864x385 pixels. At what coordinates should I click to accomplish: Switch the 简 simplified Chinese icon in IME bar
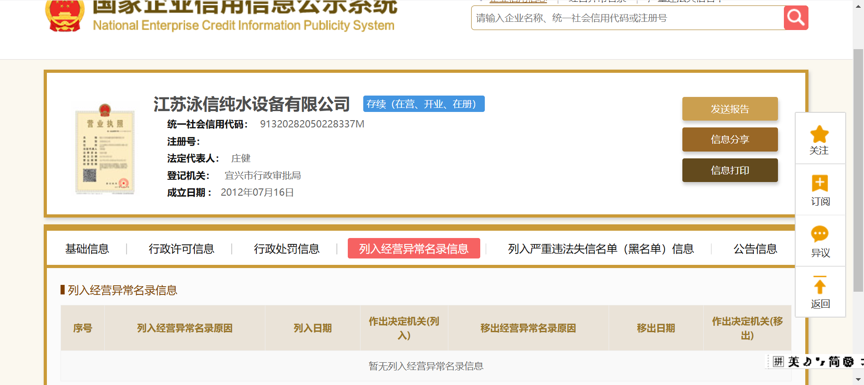(x=834, y=362)
